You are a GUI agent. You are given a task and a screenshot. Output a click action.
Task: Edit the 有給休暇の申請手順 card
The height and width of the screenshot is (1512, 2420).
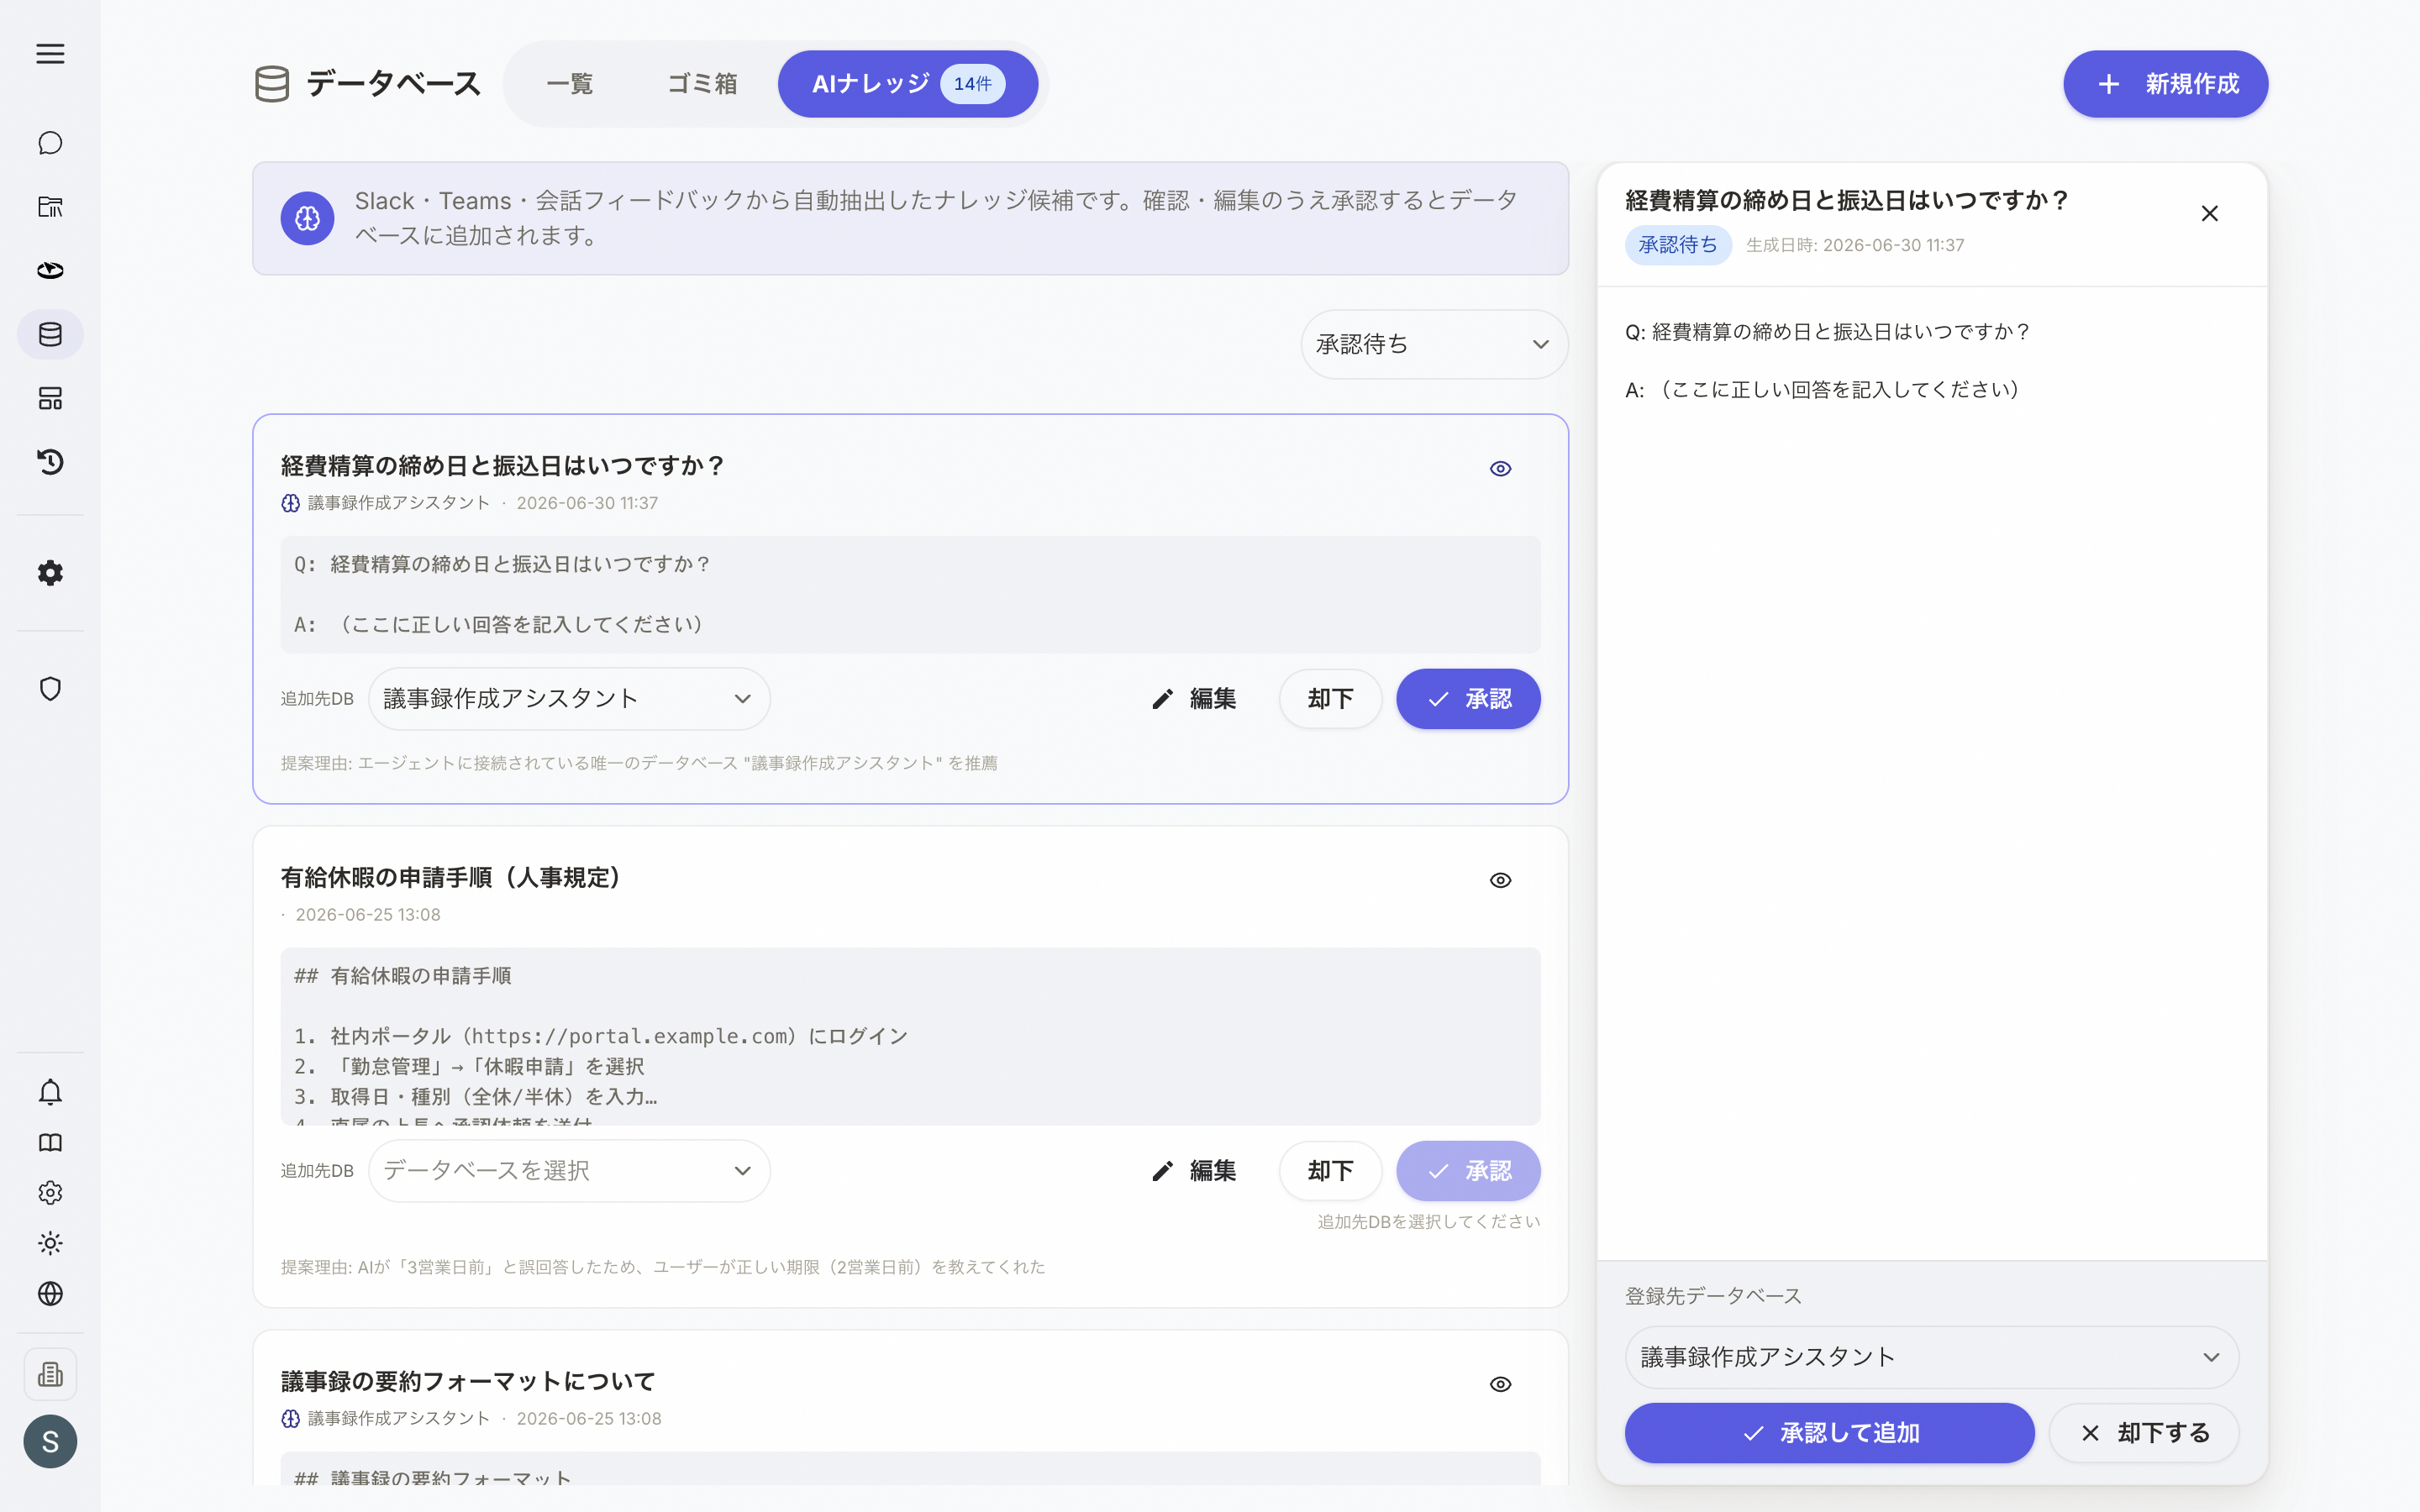click(1194, 1171)
